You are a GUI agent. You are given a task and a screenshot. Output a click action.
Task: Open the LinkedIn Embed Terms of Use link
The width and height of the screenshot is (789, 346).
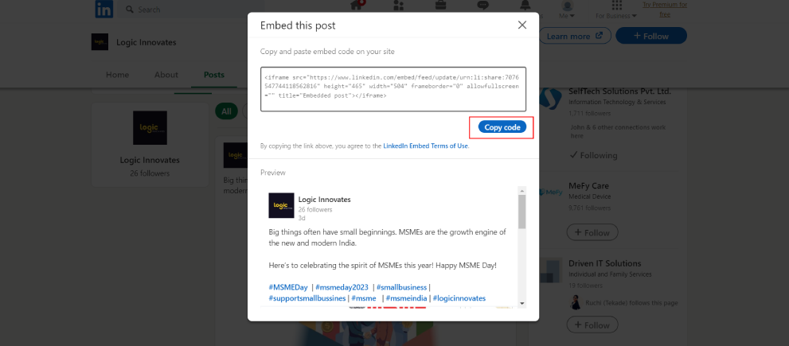click(x=426, y=146)
